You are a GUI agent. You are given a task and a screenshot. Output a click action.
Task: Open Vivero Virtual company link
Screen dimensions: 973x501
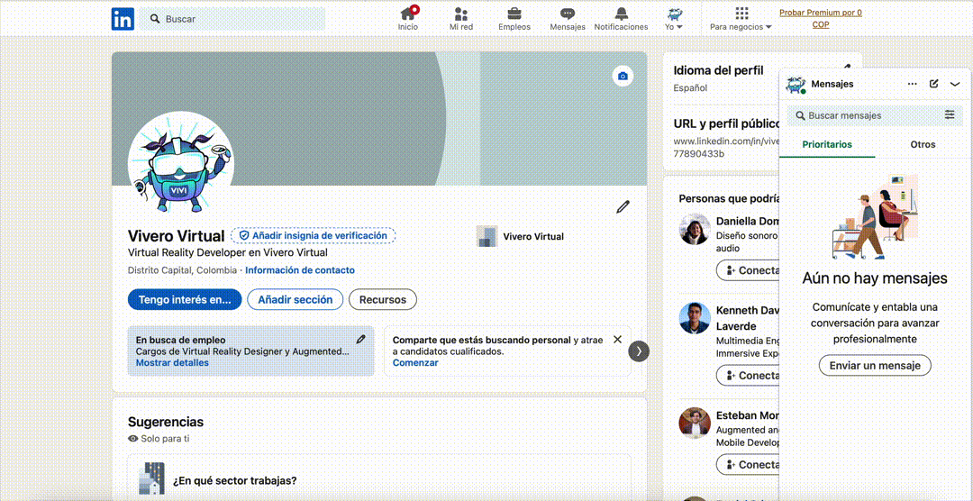click(x=520, y=236)
